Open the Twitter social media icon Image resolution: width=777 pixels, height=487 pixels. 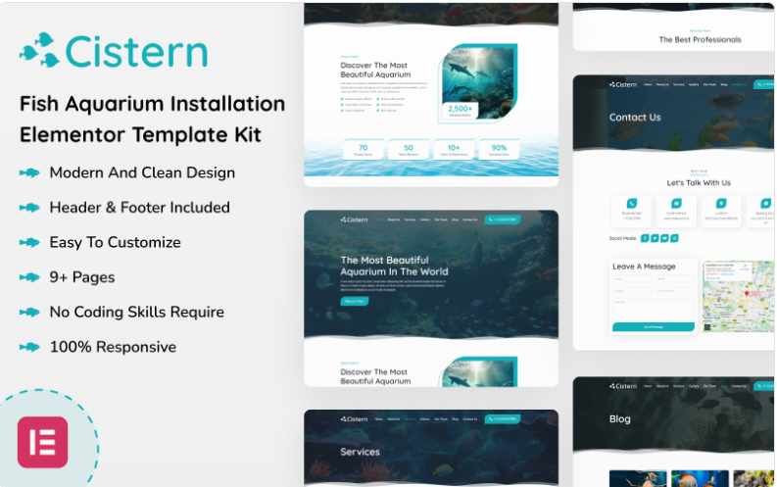click(655, 238)
